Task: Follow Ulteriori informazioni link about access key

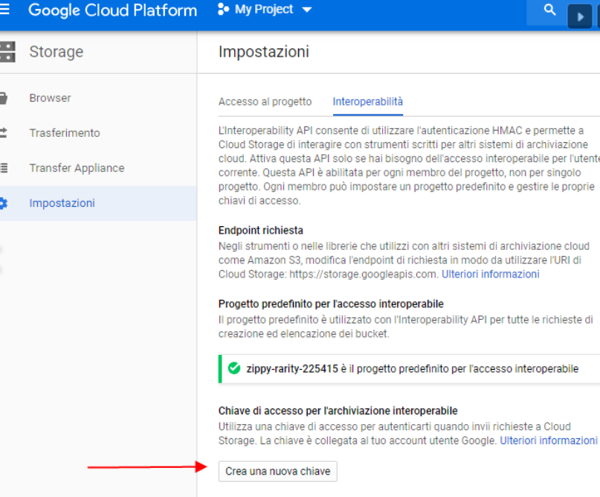Action: [x=548, y=440]
